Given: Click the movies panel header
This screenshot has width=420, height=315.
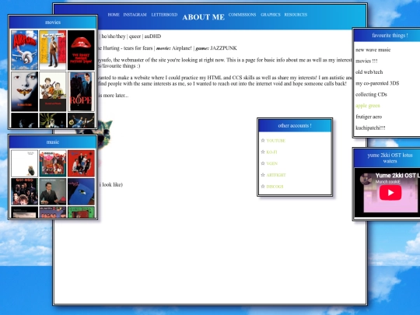Looking at the screenshot, I should pyautogui.click(x=53, y=23).
